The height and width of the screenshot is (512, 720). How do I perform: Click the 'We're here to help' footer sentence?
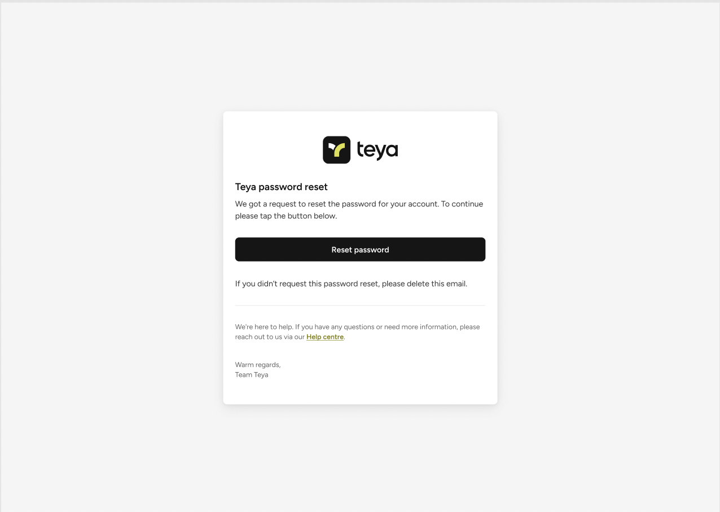coord(358,332)
